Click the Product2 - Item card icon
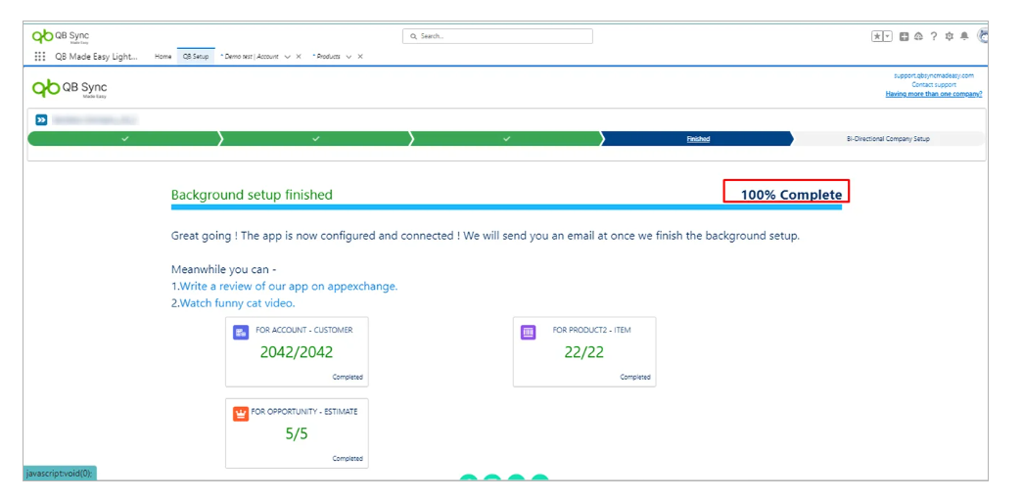The width and height of the screenshot is (1022, 499). pyautogui.click(x=529, y=333)
